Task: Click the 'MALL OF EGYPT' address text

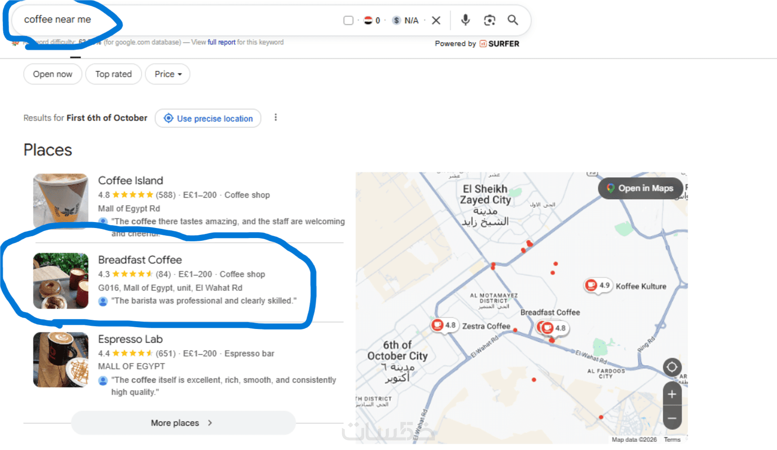Action: click(131, 366)
